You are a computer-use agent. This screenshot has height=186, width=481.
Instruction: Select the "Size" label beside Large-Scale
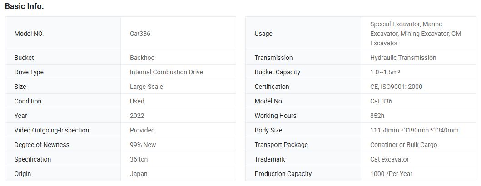pos(20,87)
